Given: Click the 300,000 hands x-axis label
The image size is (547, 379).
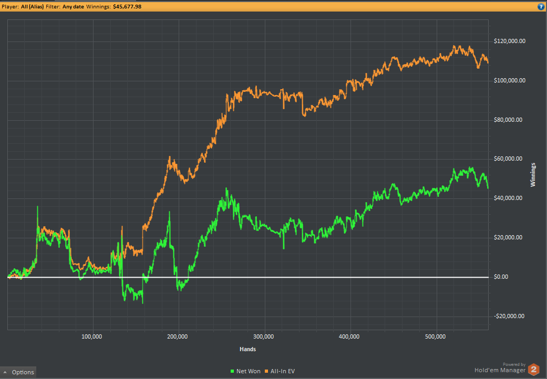Looking at the screenshot, I should click(x=264, y=337).
